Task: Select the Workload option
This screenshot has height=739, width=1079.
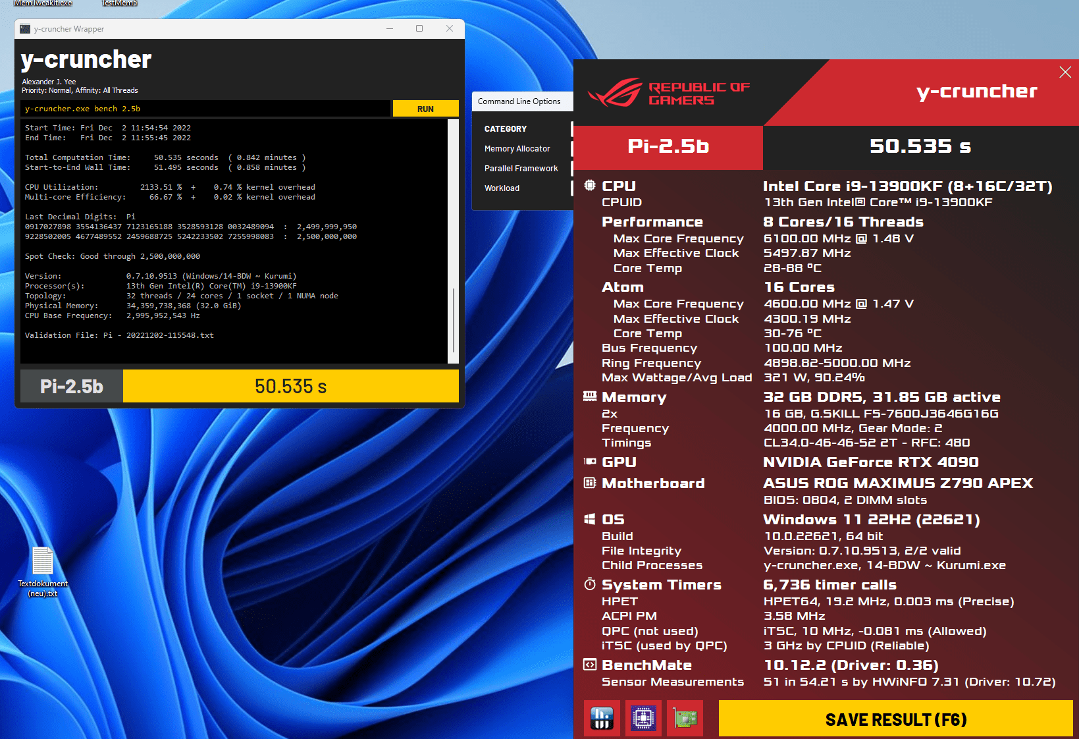Action: (x=502, y=188)
